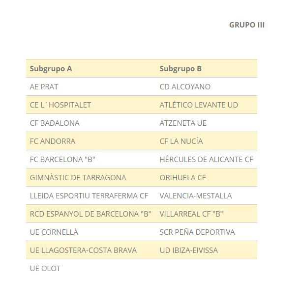Screen dimensions: 302x304
Task: Select FC ANDORRA in the table
Action: click(53, 141)
